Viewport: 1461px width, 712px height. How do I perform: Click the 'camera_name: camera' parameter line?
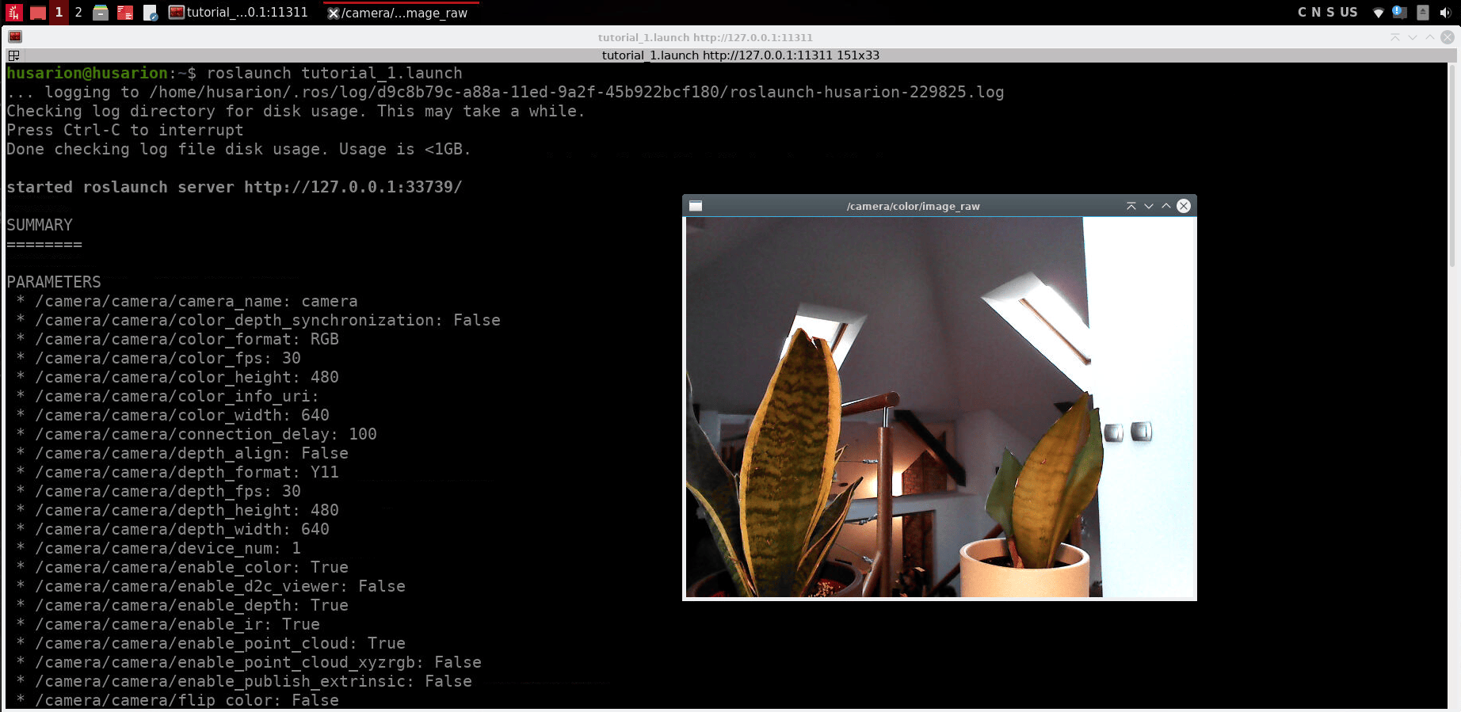click(x=187, y=301)
